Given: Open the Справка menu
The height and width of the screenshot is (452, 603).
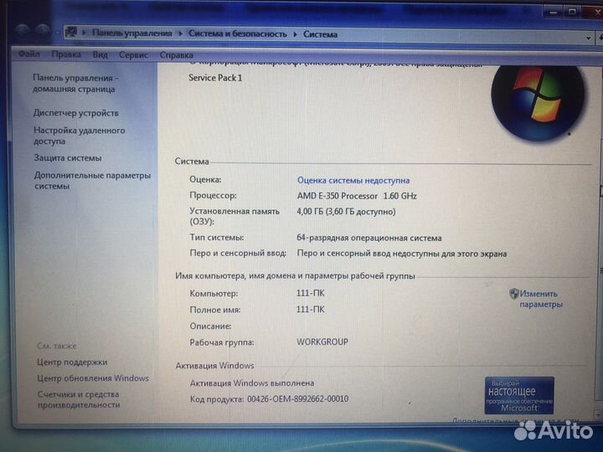Looking at the screenshot, I should [177, 55].
